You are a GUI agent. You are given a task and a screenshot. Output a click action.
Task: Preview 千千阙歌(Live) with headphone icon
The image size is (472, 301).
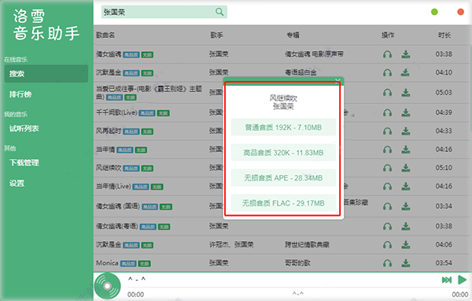[x=387, y=113]
